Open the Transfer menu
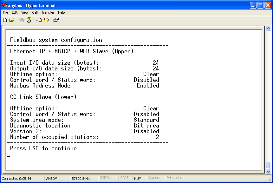The width and height of the screenshot is (273, 183). 48,12
